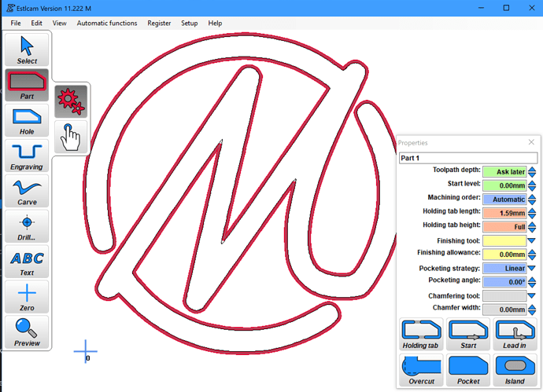Activate the Hole tool
Image resolution: width=543 pixels, height=392 pixels.
click(x=27, y=120)
